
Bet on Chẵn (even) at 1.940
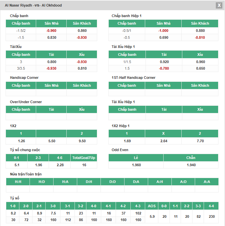pyautogui.click(x=191, y=165)
